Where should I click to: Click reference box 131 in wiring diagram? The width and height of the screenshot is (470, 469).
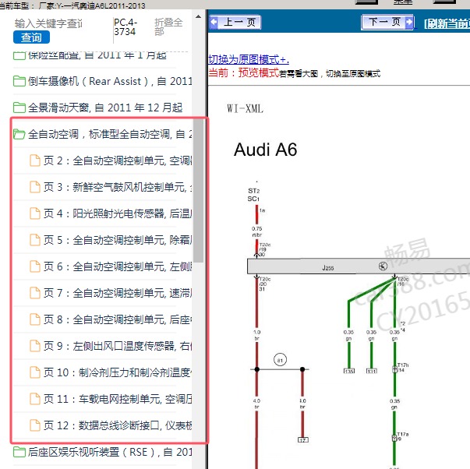(x=372, y=371)
